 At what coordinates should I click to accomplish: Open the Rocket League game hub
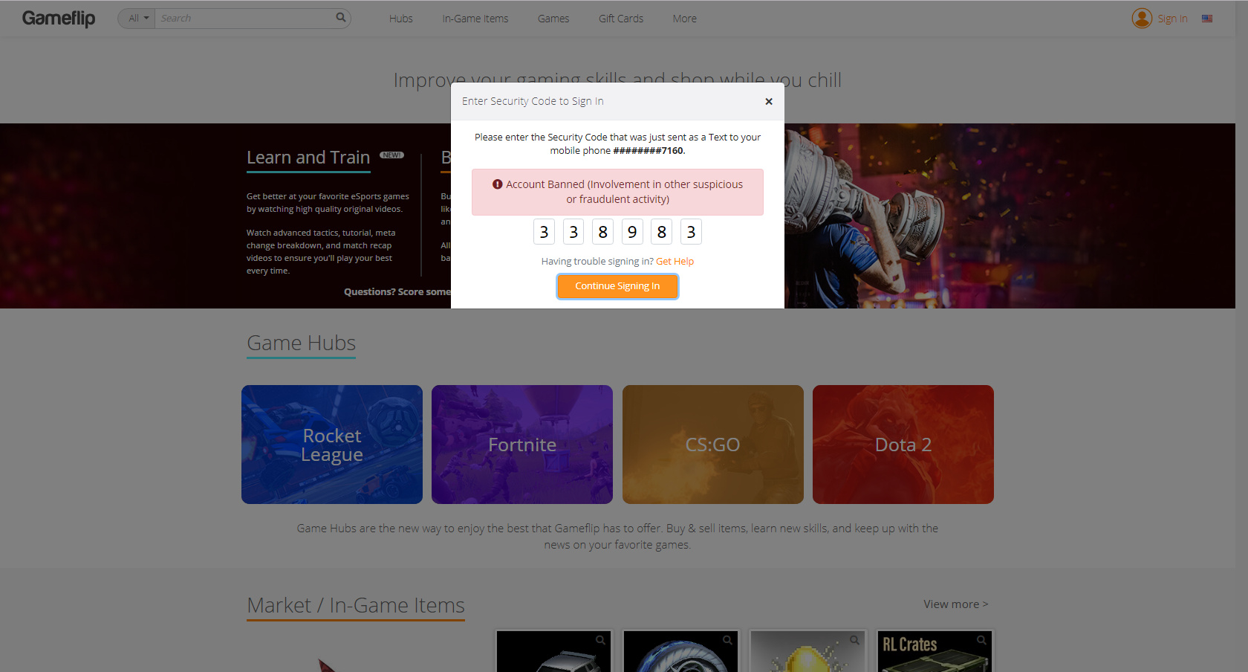tap(332, 445)
